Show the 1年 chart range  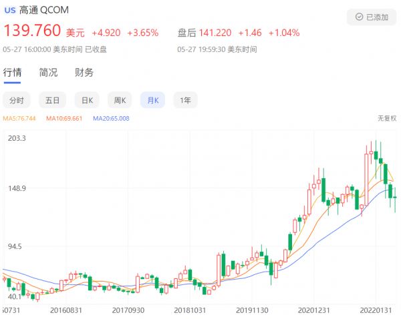(x=185, y=101)
